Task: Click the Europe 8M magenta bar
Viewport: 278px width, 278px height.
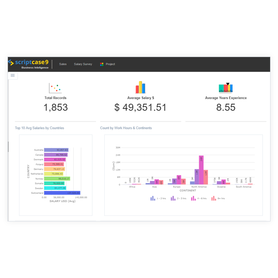Action: click(x=179, y=180)
